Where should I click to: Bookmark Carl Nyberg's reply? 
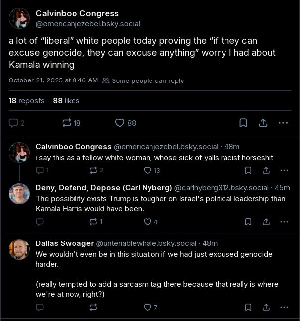pos(248,222)
